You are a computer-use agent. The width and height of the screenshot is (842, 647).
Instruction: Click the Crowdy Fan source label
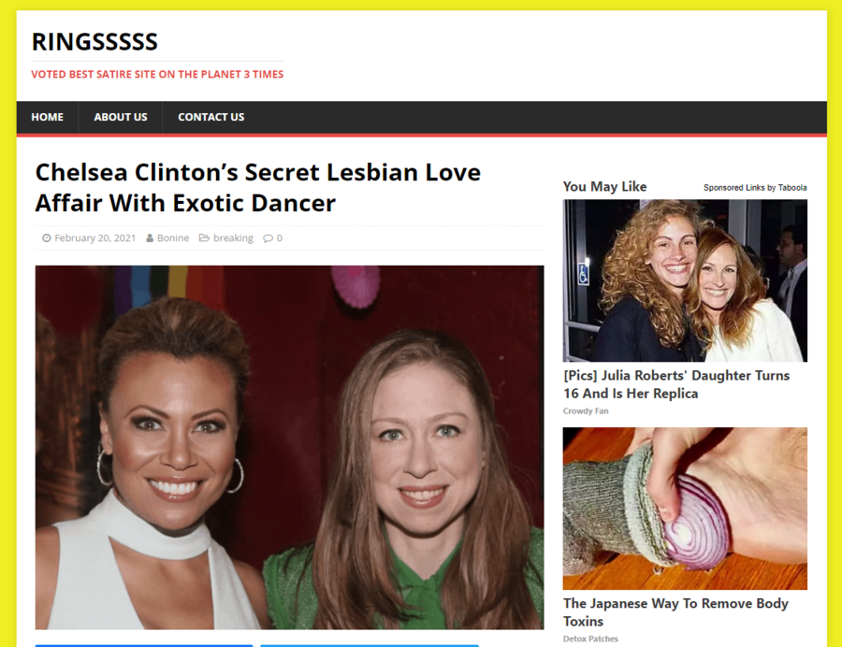pyautogui.click(x=586, y=411)
